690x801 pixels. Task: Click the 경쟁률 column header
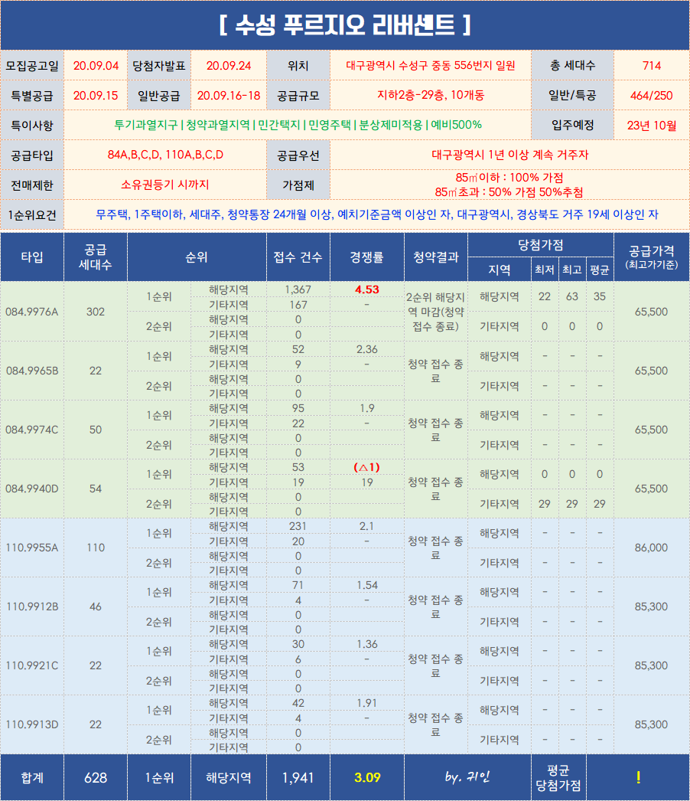coord(367,257)
